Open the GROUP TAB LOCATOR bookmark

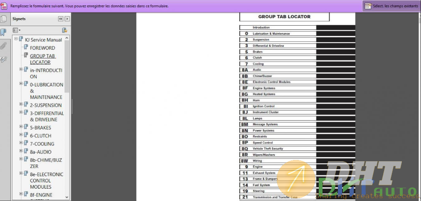(x=43, y=59)
